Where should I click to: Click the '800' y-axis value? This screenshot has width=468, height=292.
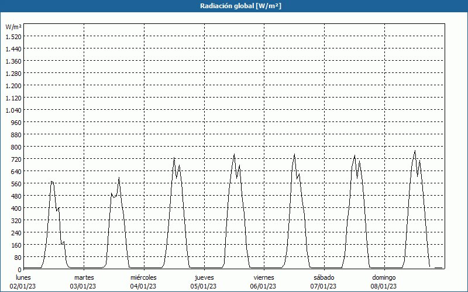[x=16, y=147]
